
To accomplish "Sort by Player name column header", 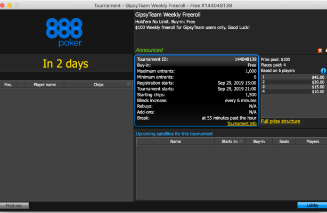I will point(45,85).
